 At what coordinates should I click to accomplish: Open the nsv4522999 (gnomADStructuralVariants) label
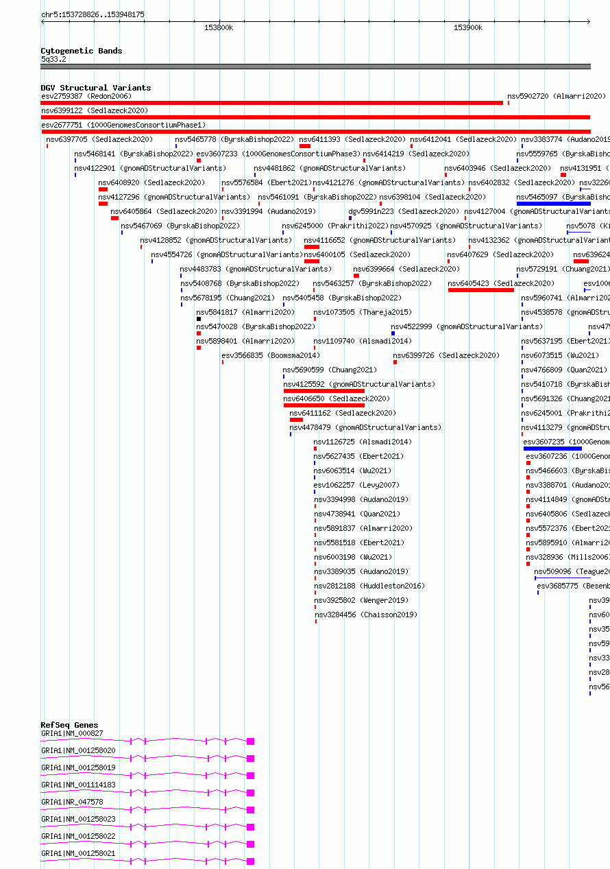pyautogui.click(x=467, y=326)
